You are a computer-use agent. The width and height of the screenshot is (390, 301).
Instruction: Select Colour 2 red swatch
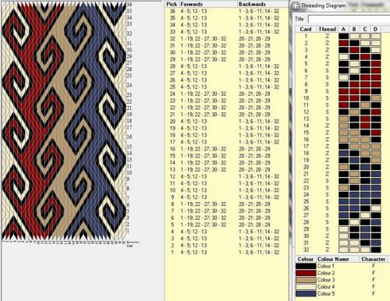point(306,273)
